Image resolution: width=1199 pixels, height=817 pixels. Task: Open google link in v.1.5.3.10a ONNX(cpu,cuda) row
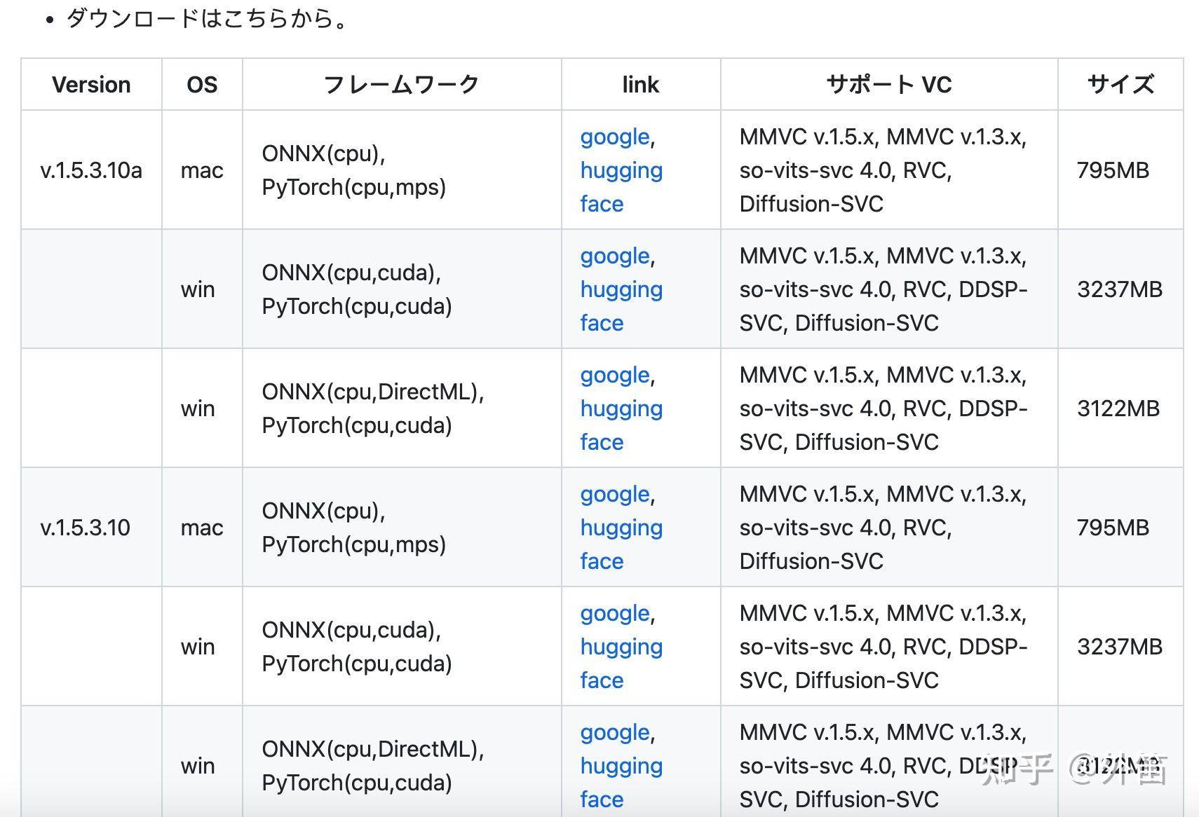(615, 256)
